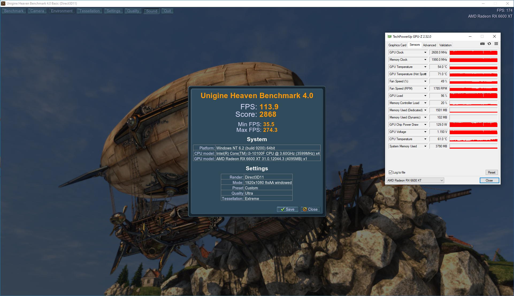Click the Fan Speed value 1785 RPM
This screenshot has height=296, width=514.
click(439, 89)
